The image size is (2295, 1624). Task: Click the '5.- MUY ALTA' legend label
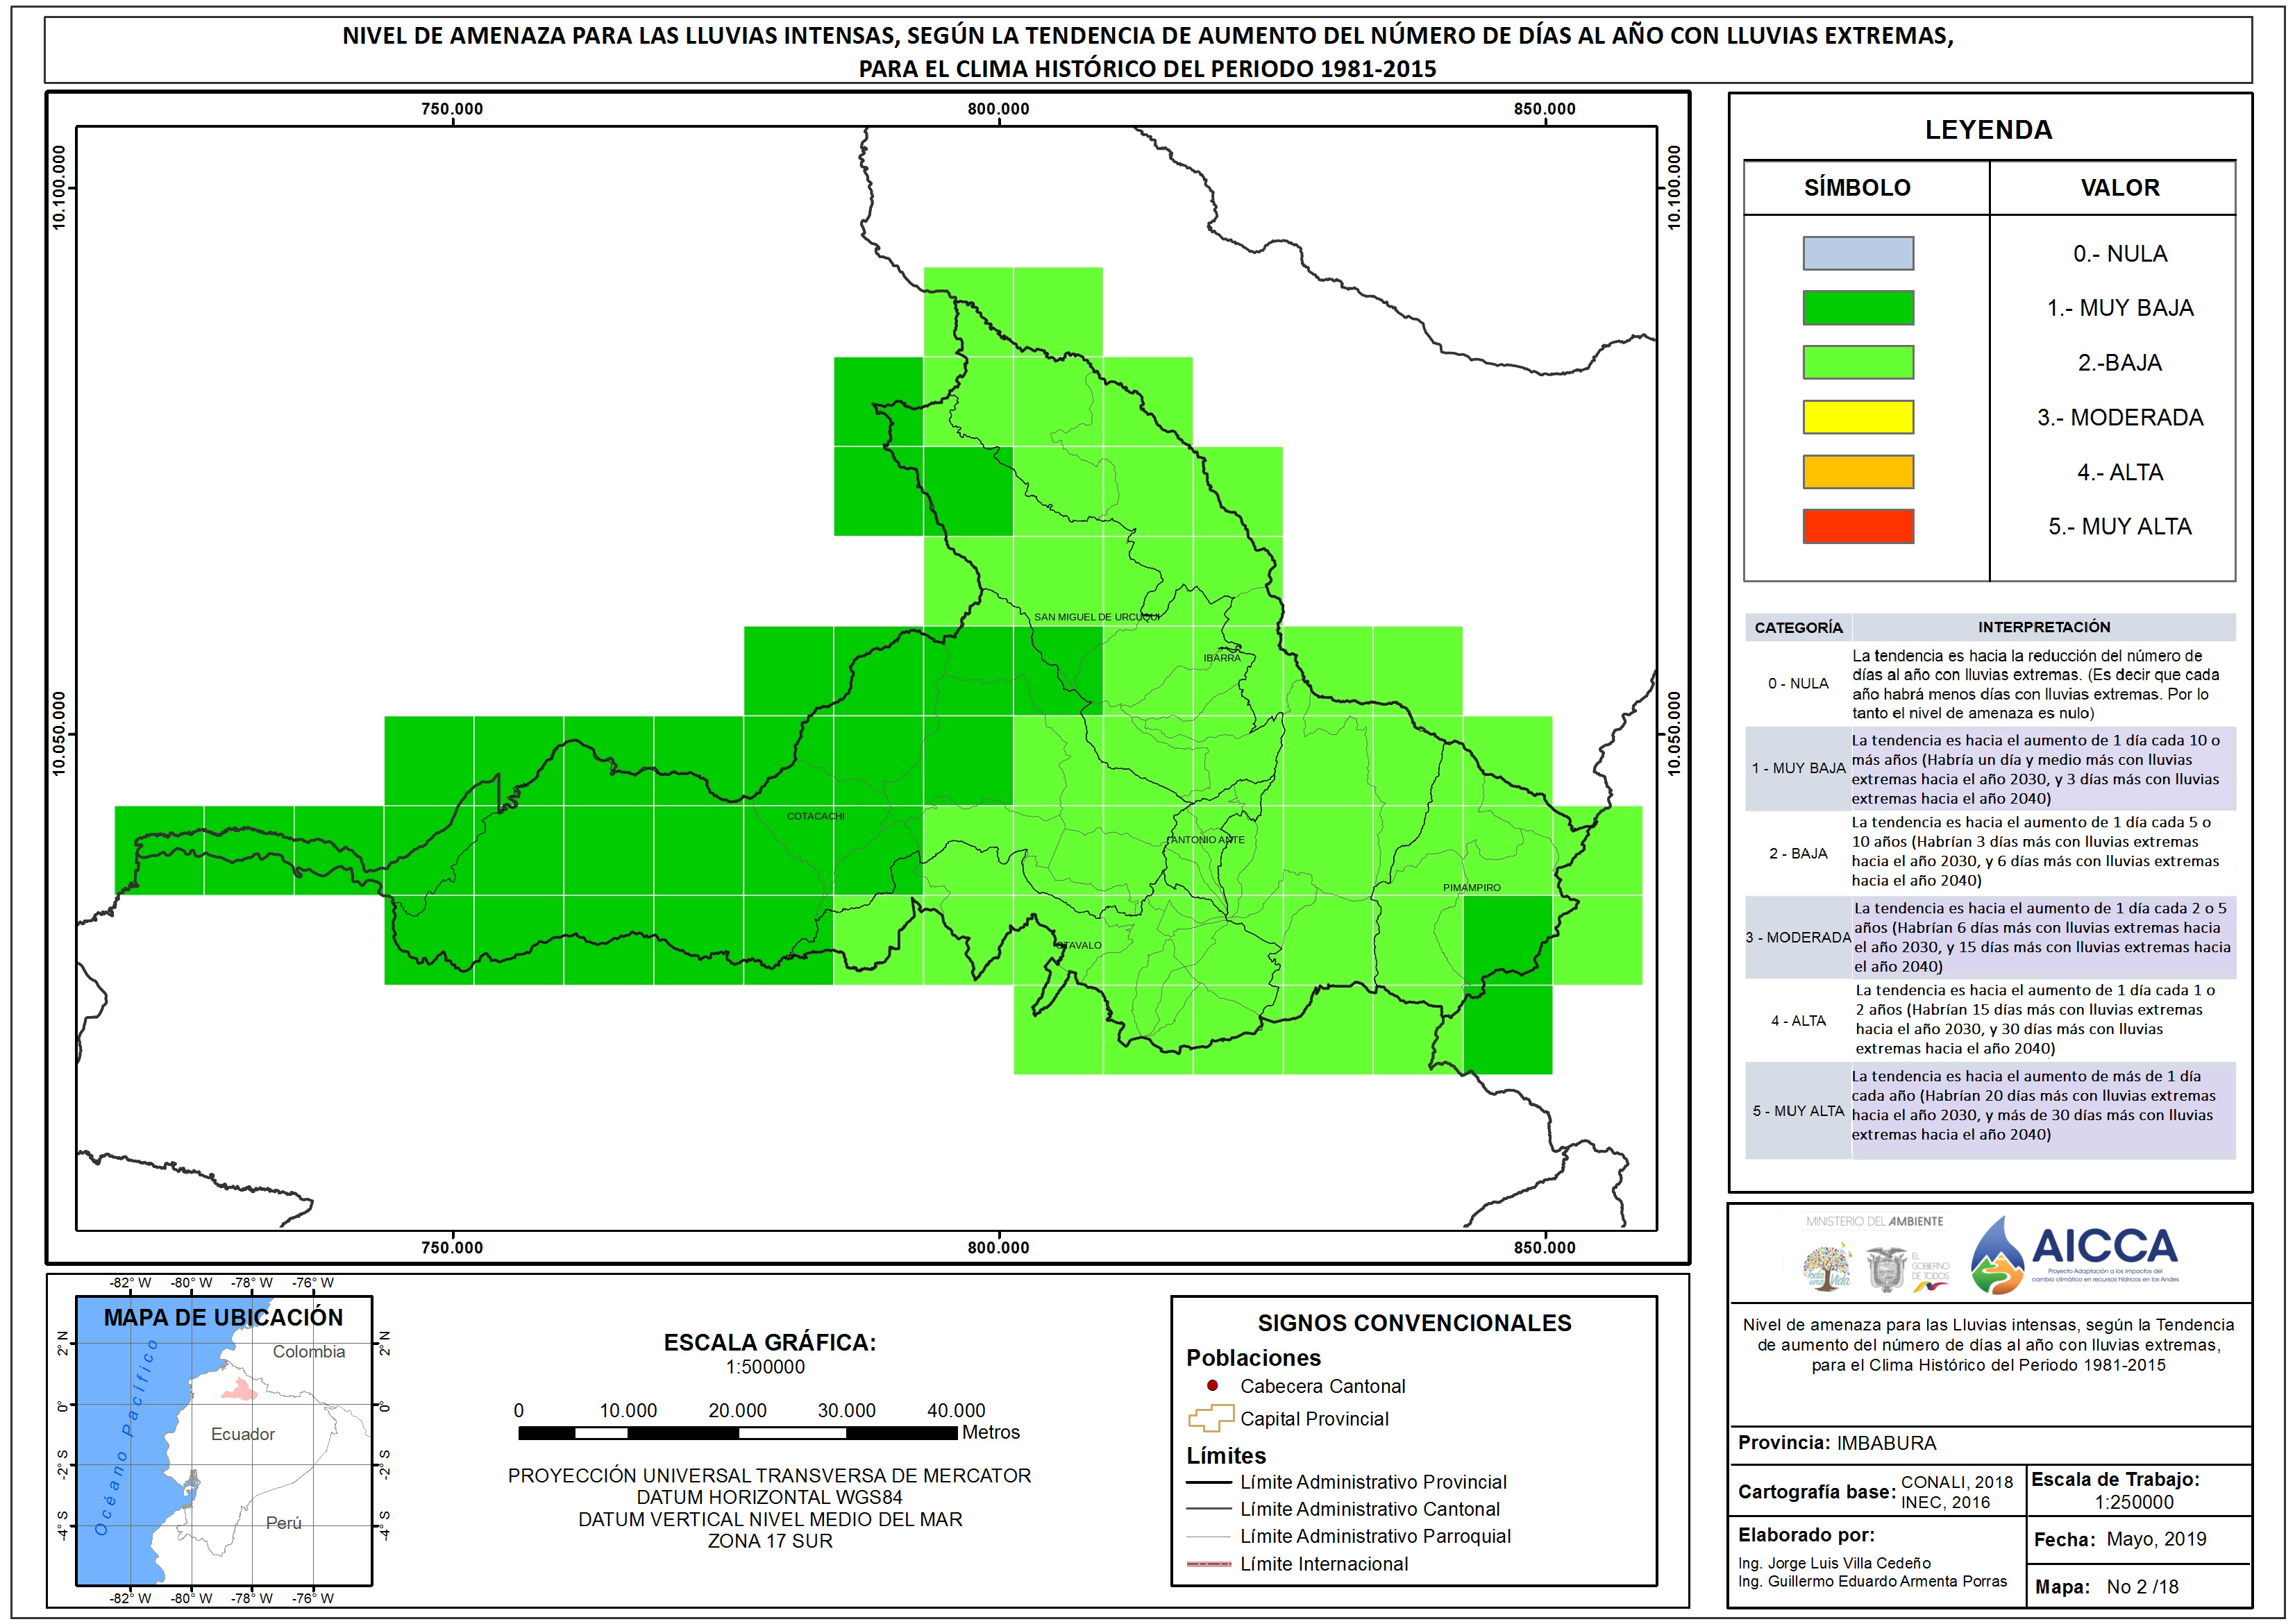point(2119,526)
